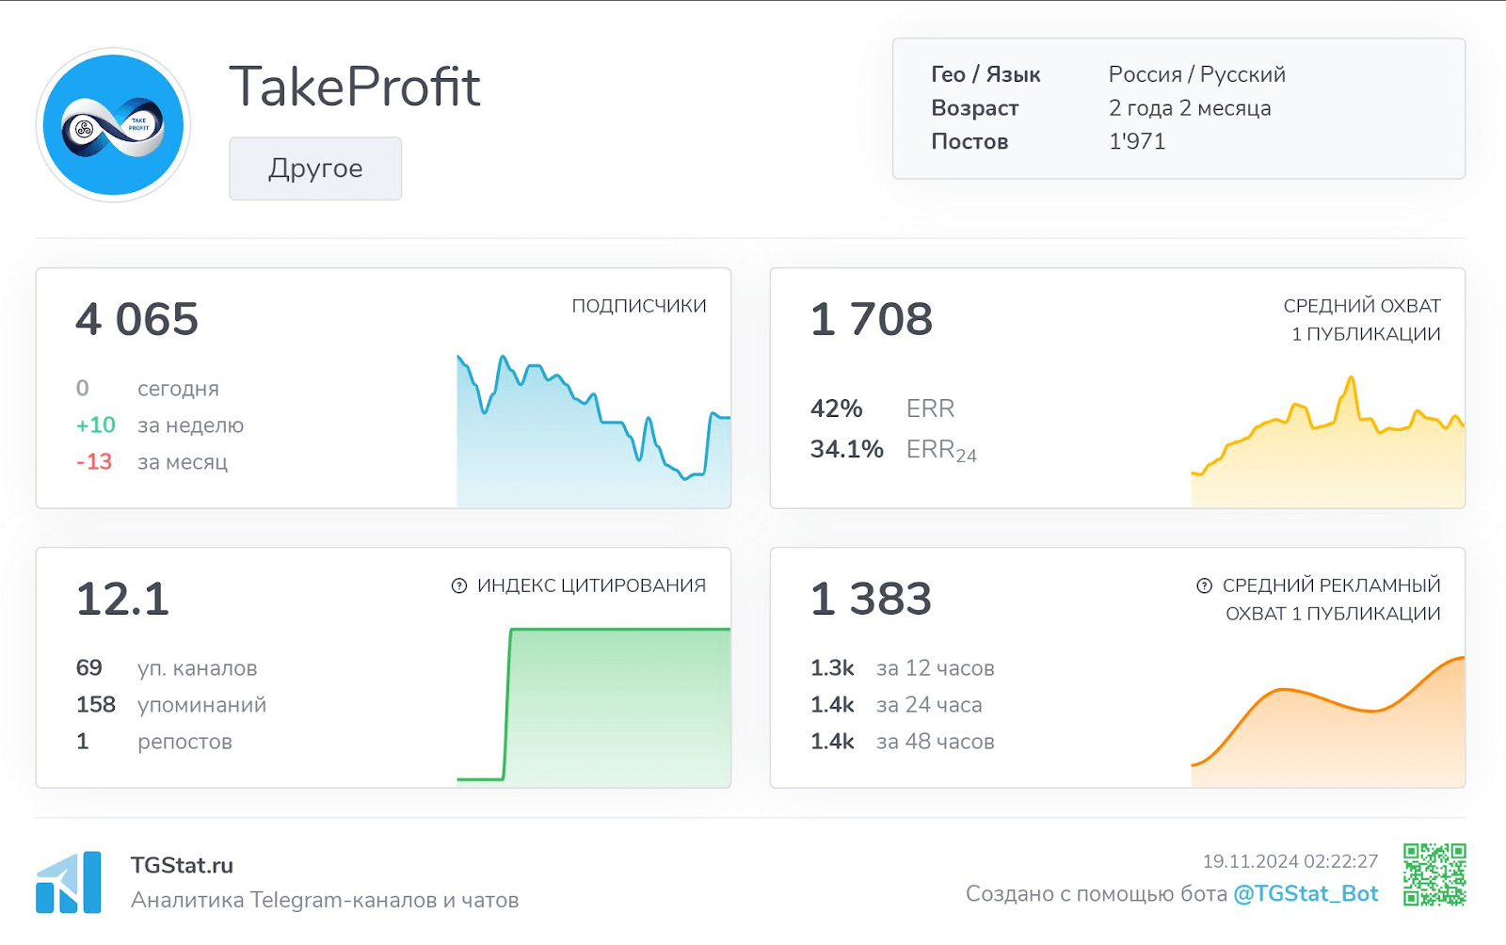The image size is (1506, 945).
Task: Click the average reach value 1 708
Action: [x=872, y=319]
